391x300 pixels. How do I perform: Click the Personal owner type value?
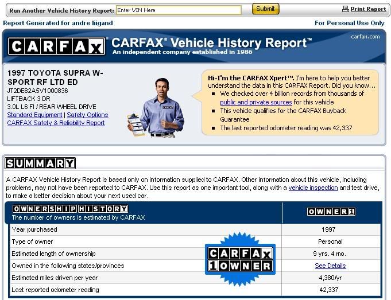tap(330, 241)
